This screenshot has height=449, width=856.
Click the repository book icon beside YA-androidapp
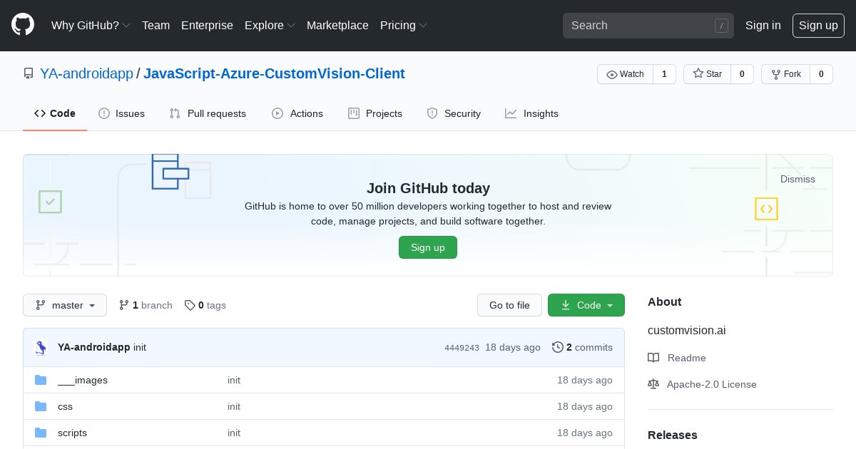click(x=29, y=73)
